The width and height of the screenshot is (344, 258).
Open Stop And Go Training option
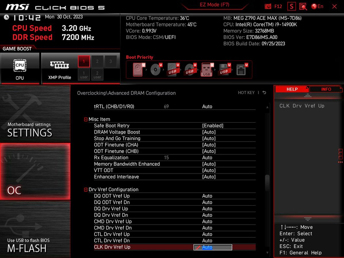[x=175, y=138]
